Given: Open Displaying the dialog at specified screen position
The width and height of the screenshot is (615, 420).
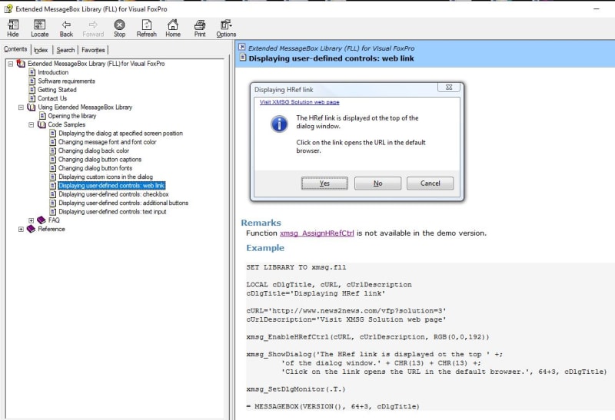Looking at the screenshot, I should (121, 133).
